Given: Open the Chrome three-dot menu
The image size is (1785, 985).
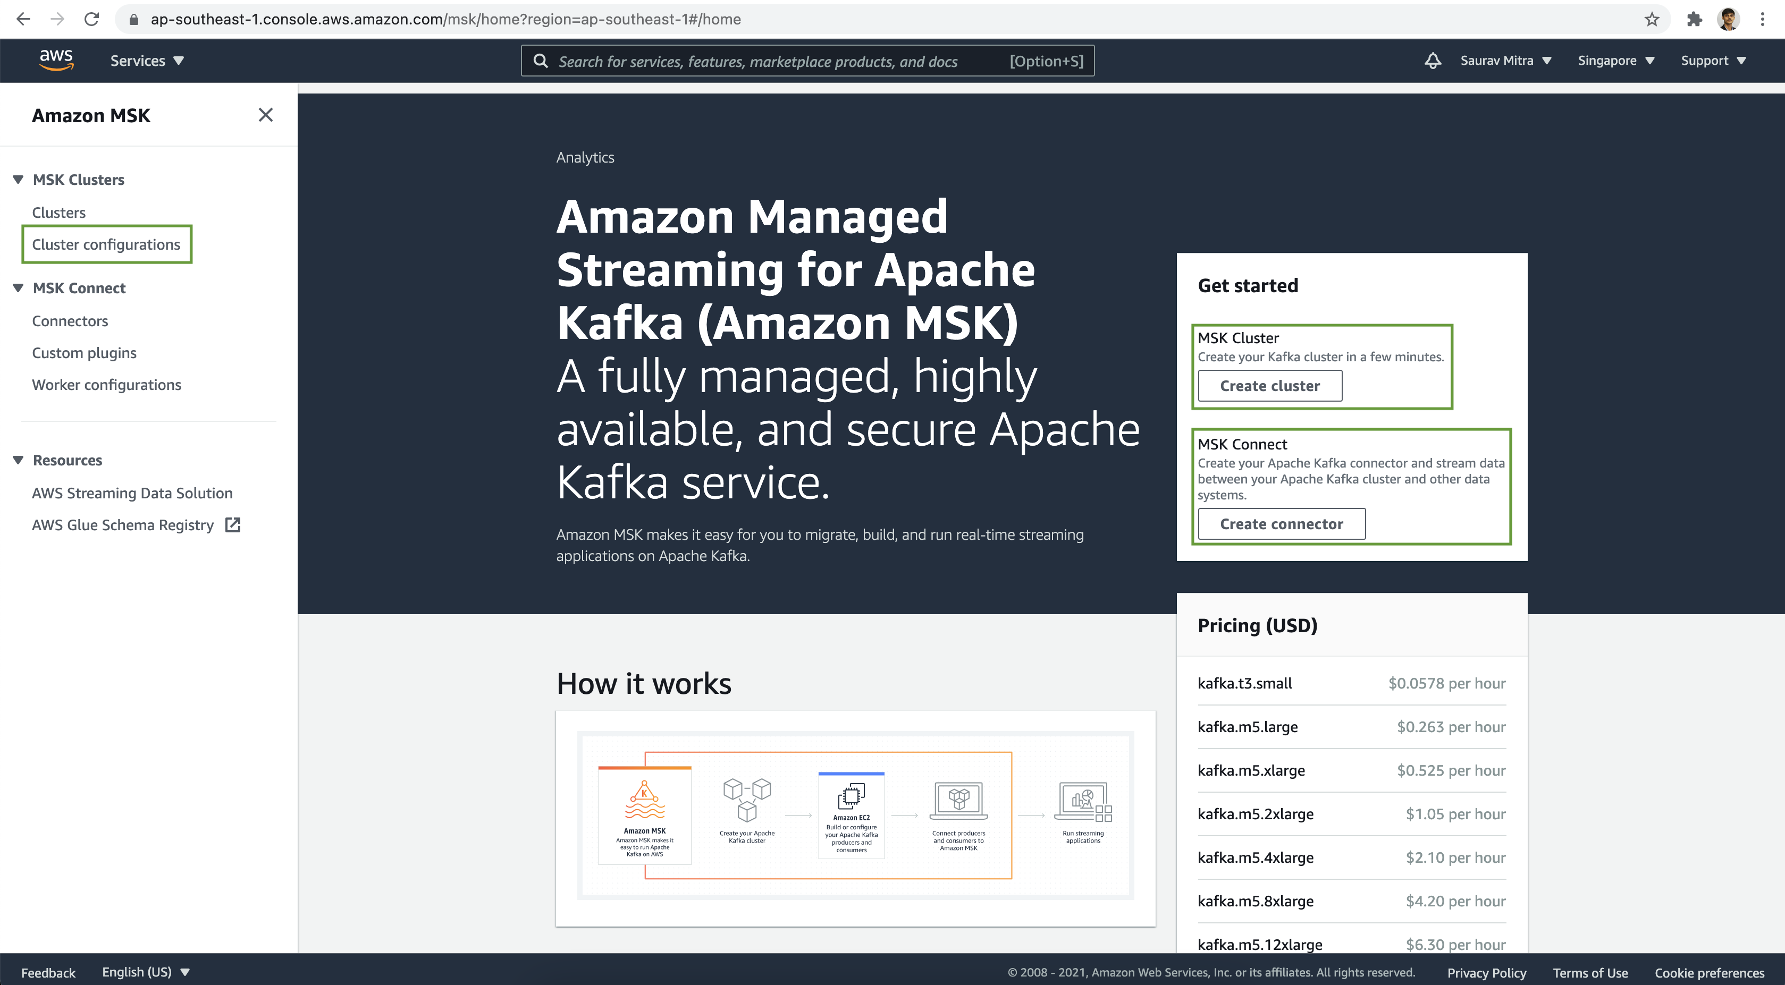Looking at the screenshot, I should click(x=1762, y=20).
